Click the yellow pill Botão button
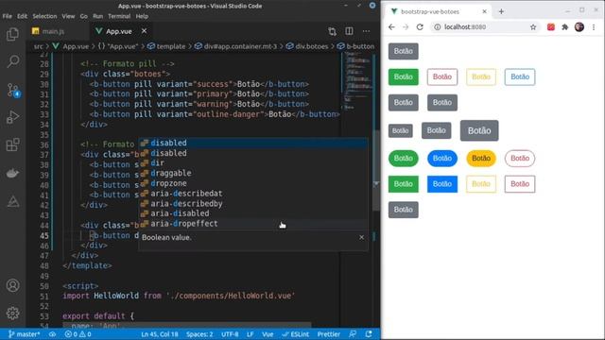 [481, 158]
